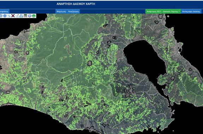
Task: Open the XY coordinates tool
Action: pyautogui.click(x=21, y=16)
